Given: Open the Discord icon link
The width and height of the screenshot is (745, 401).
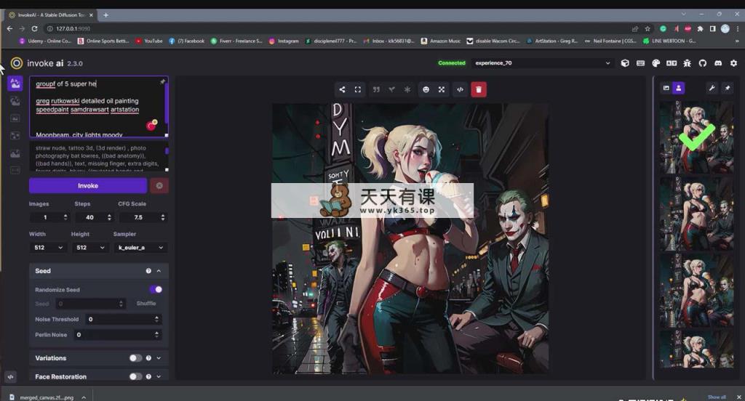Looking at the screenshot, I should pos(718,63).
